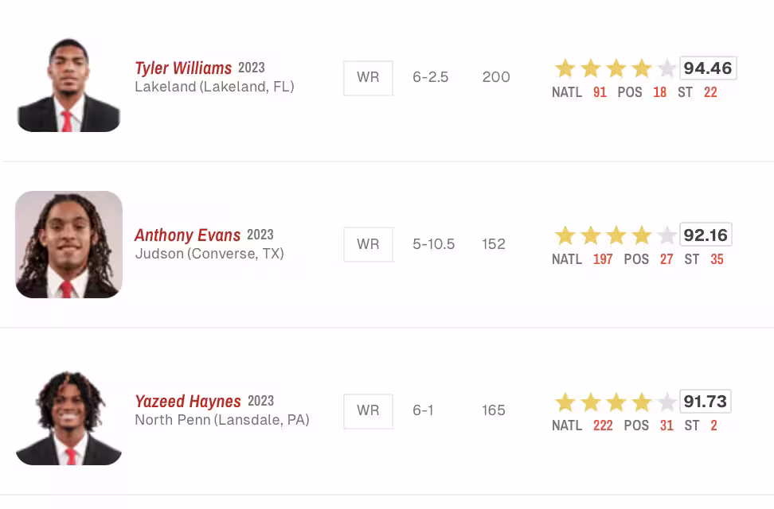Click the 92.16 rating score box

pyautogui.click(x=706, y=235)
